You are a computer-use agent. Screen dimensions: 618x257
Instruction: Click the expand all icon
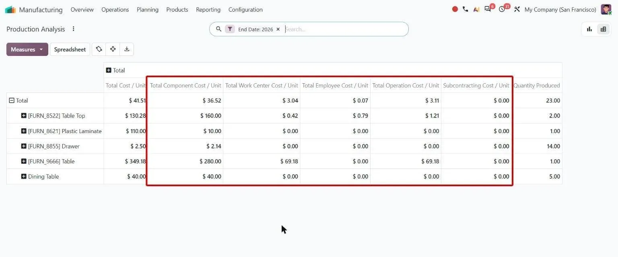tap(113, 49)
